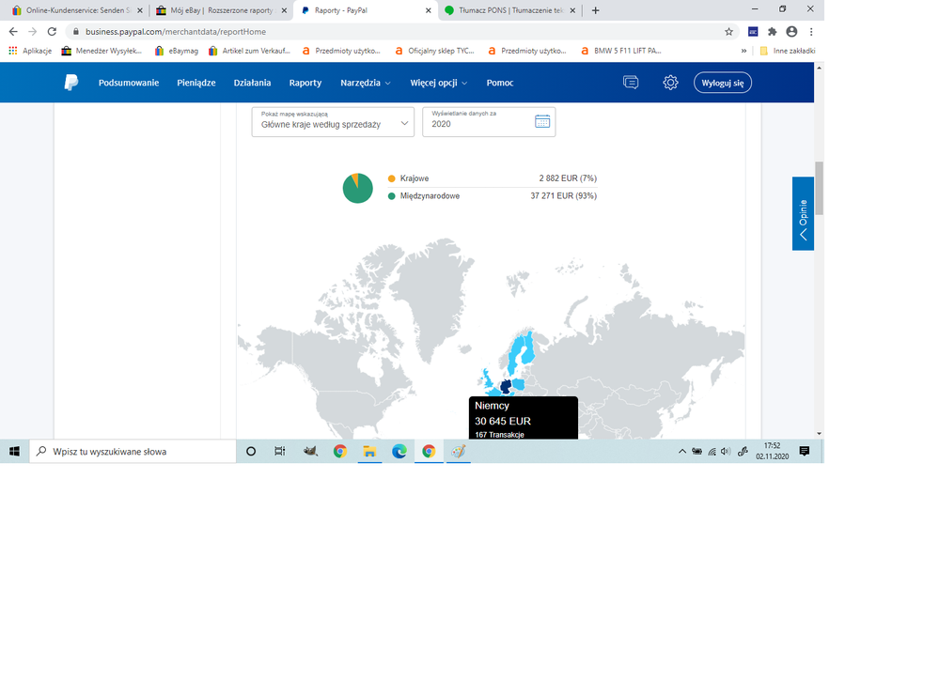This screenshot has height=695, width=939.
Task: Open Windows Task View icon
Action: click(279, 452)
